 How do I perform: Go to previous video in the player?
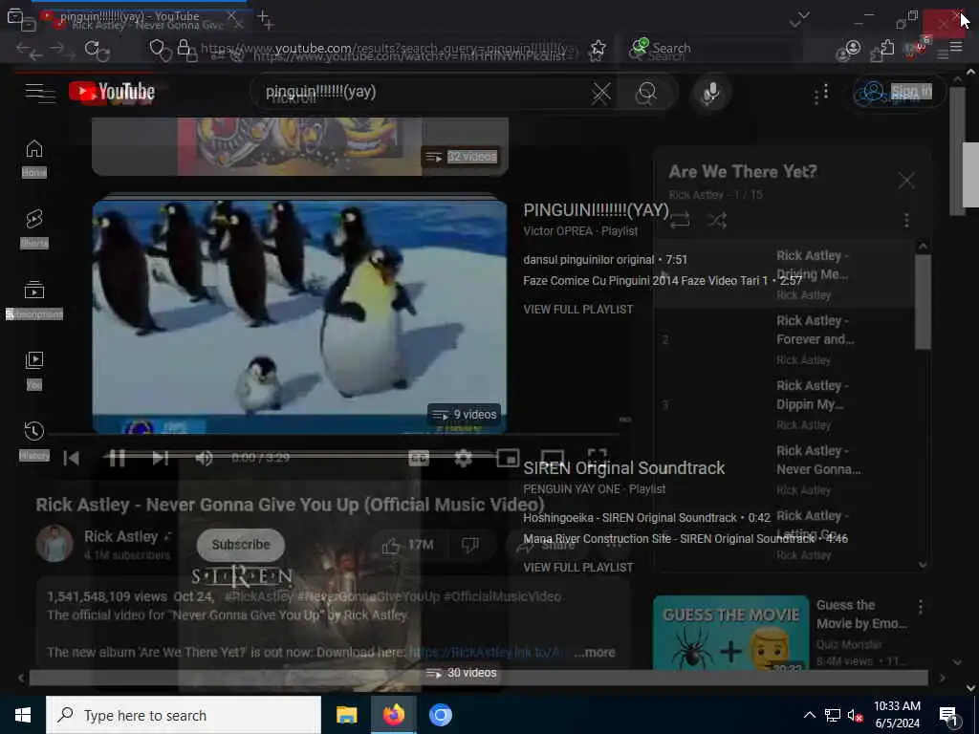71,458
